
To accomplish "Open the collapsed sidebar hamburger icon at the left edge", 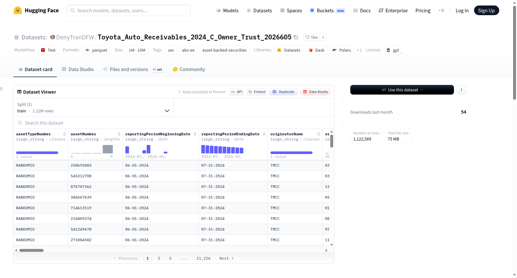I will pos(1,89).
